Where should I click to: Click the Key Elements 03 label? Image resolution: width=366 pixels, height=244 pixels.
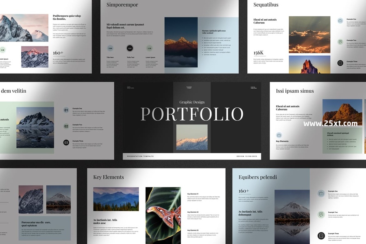click(193, 230)
